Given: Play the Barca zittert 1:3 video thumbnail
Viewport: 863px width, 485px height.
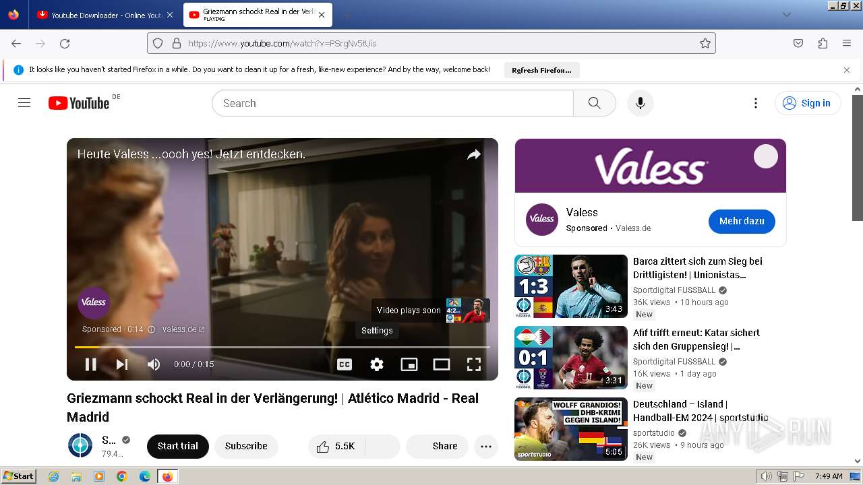Looking at the screenshot, I should pyautogui.click(x=571, y=286).
